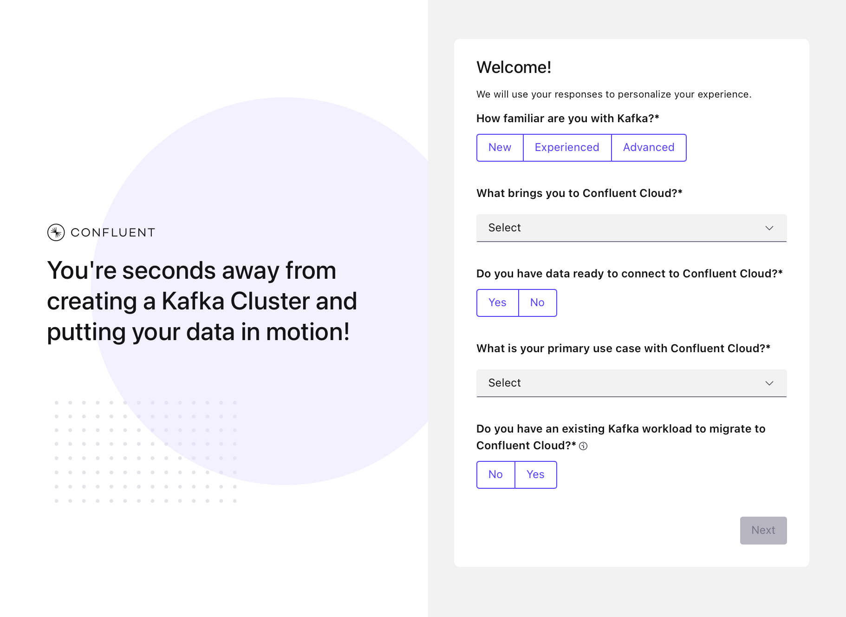Click the Next button
The width and height of the screenshot is (846, 617).
click(763, 531)
